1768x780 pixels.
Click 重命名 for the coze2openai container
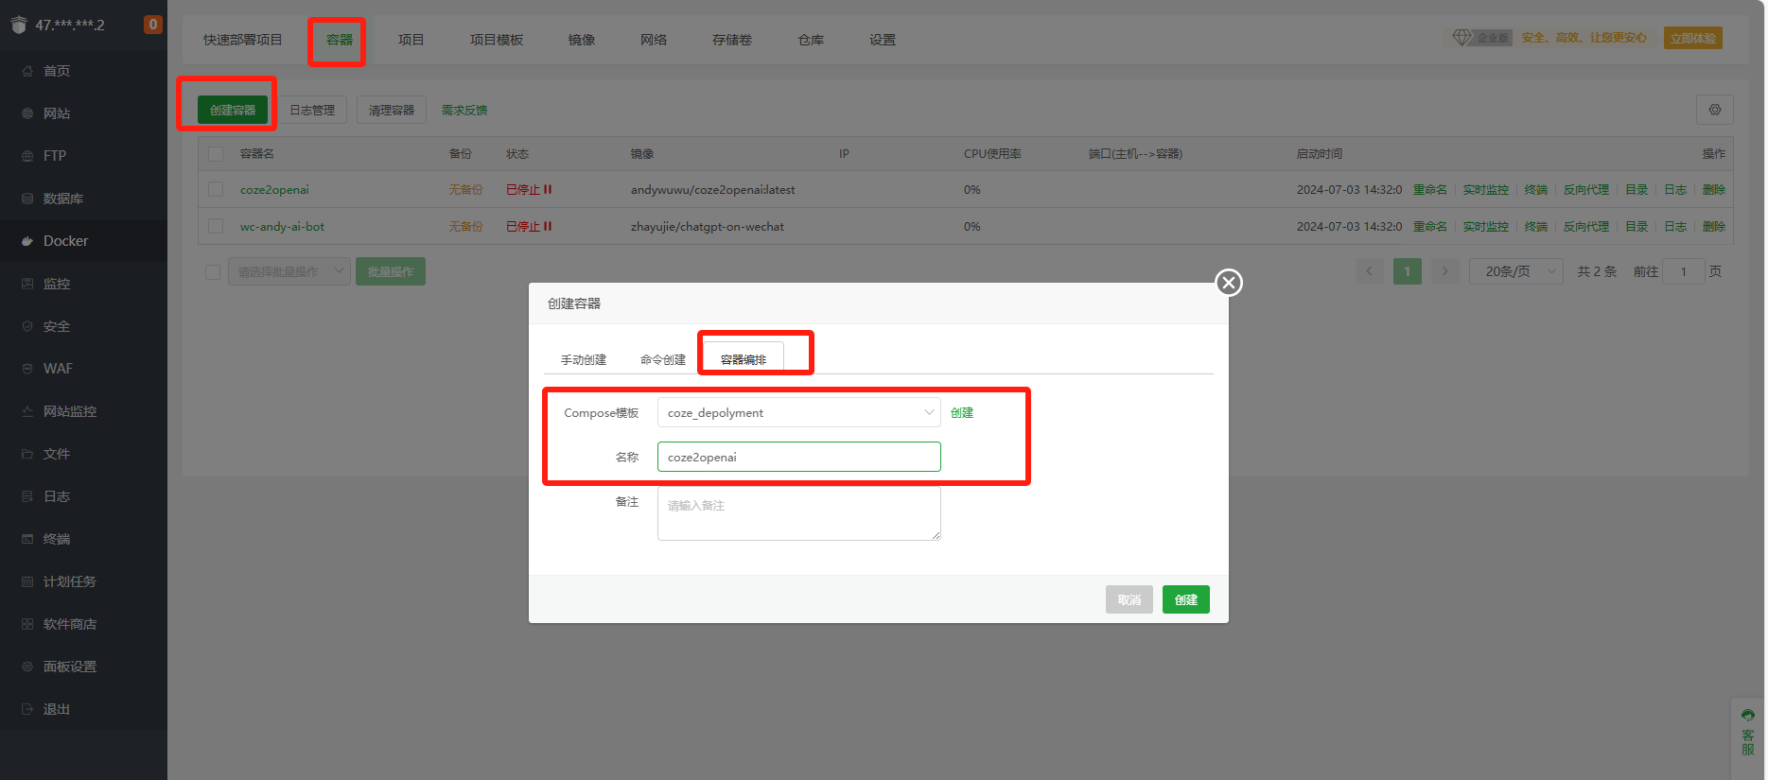point(1430,189)
